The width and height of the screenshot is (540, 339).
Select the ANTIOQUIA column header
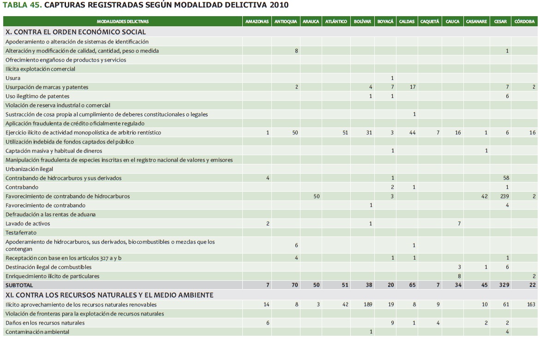[285, 22]
